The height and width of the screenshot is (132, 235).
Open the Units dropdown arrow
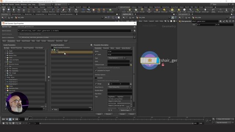131,61
